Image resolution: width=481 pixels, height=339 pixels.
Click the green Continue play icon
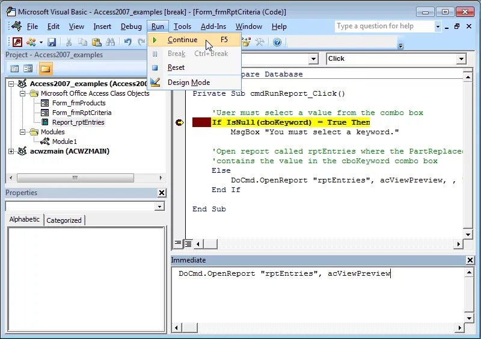pos(155,40)
